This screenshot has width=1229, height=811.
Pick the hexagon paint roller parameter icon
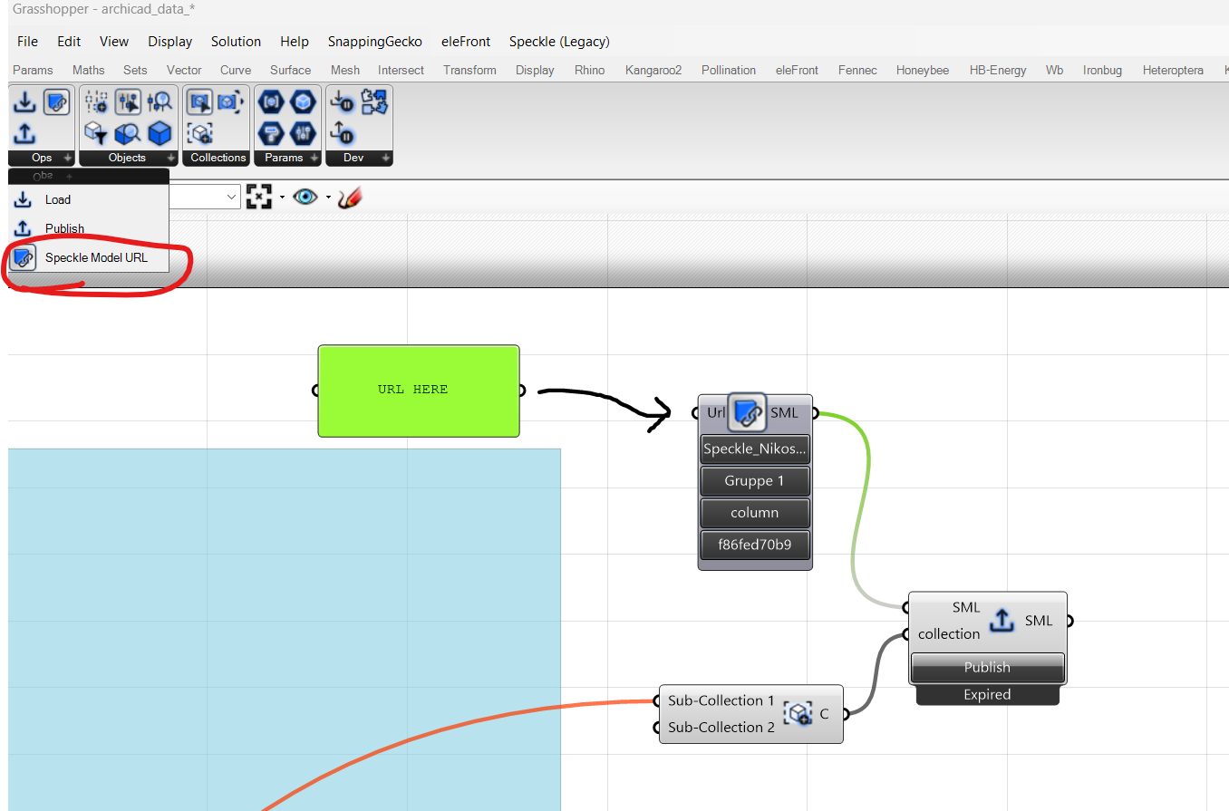point(270,134)
